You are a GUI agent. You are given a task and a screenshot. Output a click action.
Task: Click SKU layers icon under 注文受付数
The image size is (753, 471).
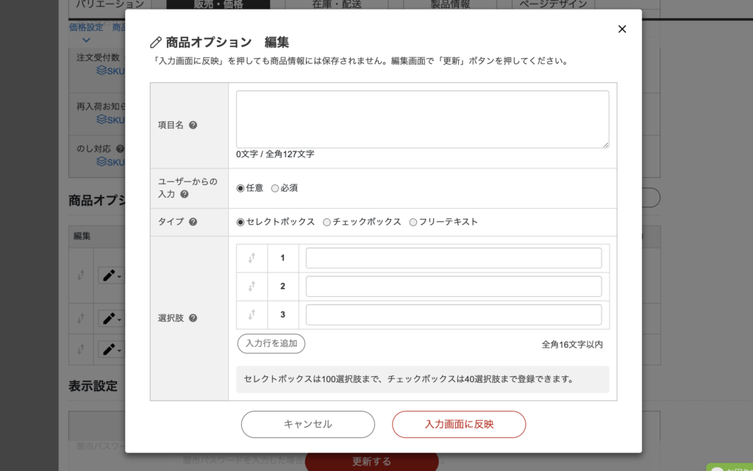tap(101, 71)
